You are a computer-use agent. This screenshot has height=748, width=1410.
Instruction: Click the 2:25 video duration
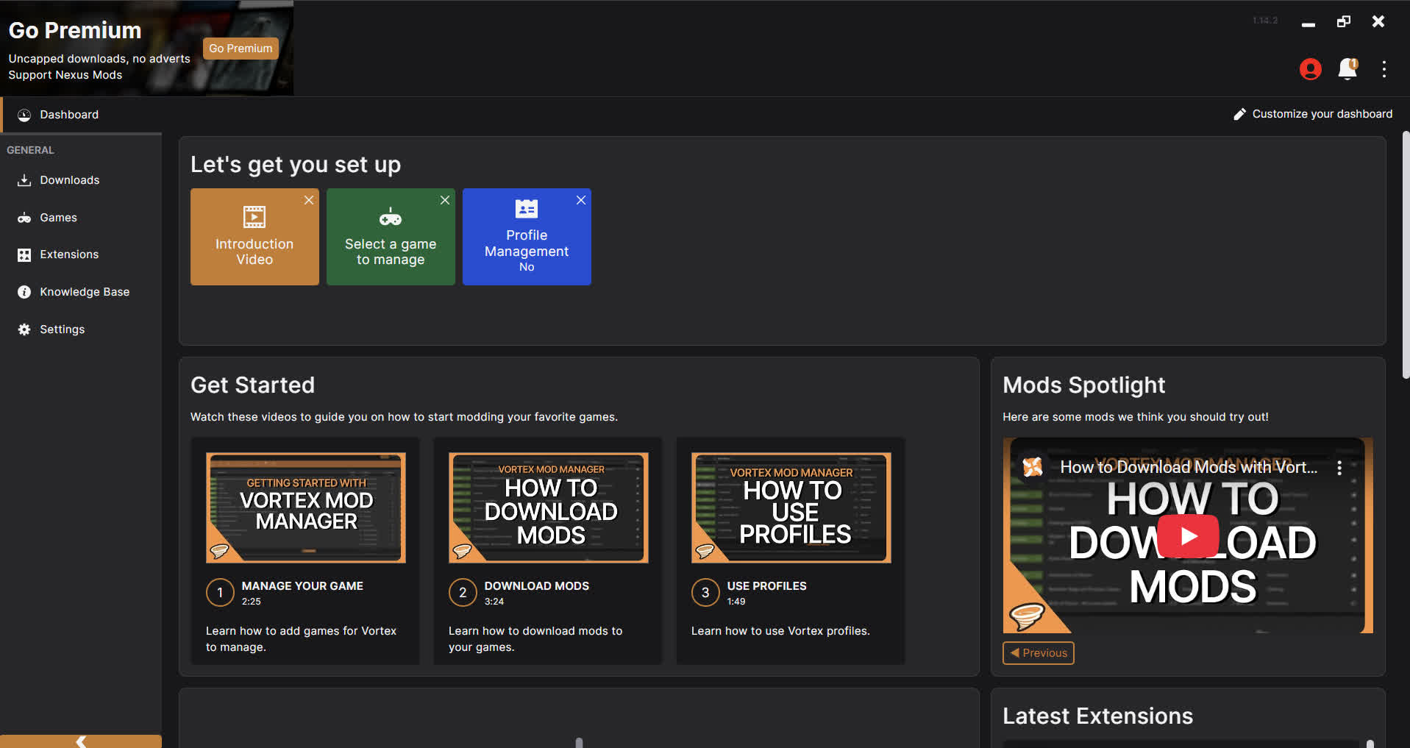251,602
